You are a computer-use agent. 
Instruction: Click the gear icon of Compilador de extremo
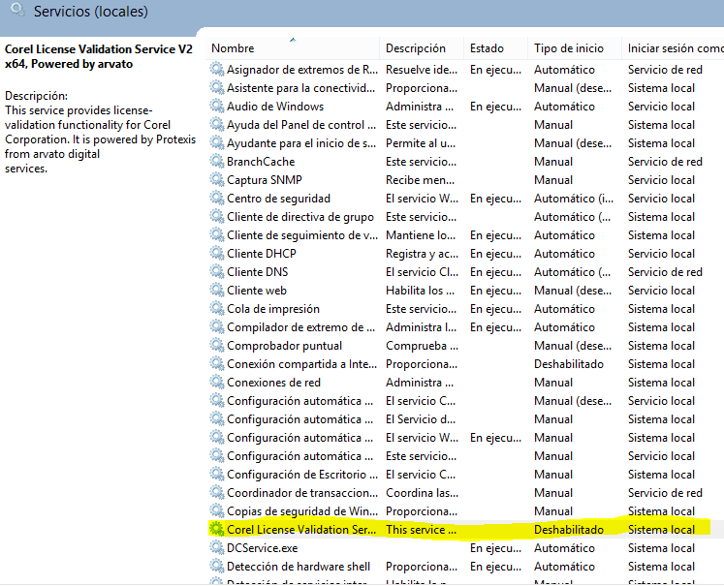pyautogui.click(x=216, y=327)
